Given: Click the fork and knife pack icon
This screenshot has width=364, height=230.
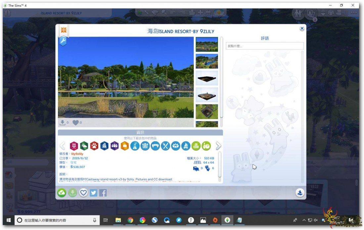Looking at the screenshot, I should coord(165,146).
